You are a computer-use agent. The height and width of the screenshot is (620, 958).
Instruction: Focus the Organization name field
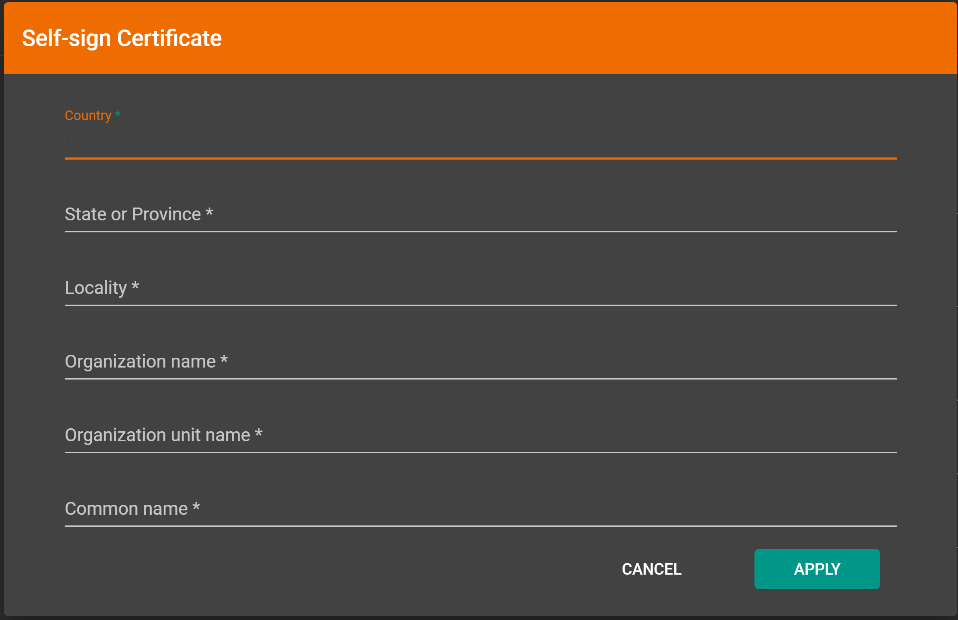(480, 362)
